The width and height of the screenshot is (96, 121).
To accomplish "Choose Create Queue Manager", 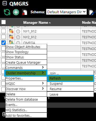I will pyautogui.click(x=26, y=63).
